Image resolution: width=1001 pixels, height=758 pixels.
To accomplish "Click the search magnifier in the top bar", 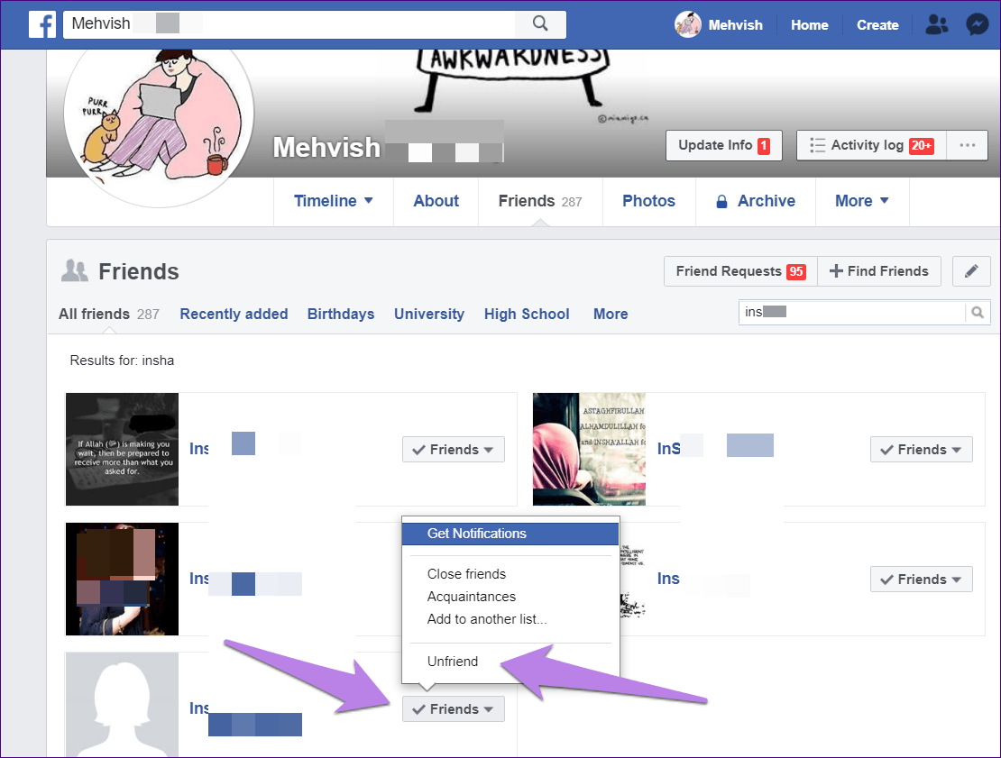I will (540, 24).
